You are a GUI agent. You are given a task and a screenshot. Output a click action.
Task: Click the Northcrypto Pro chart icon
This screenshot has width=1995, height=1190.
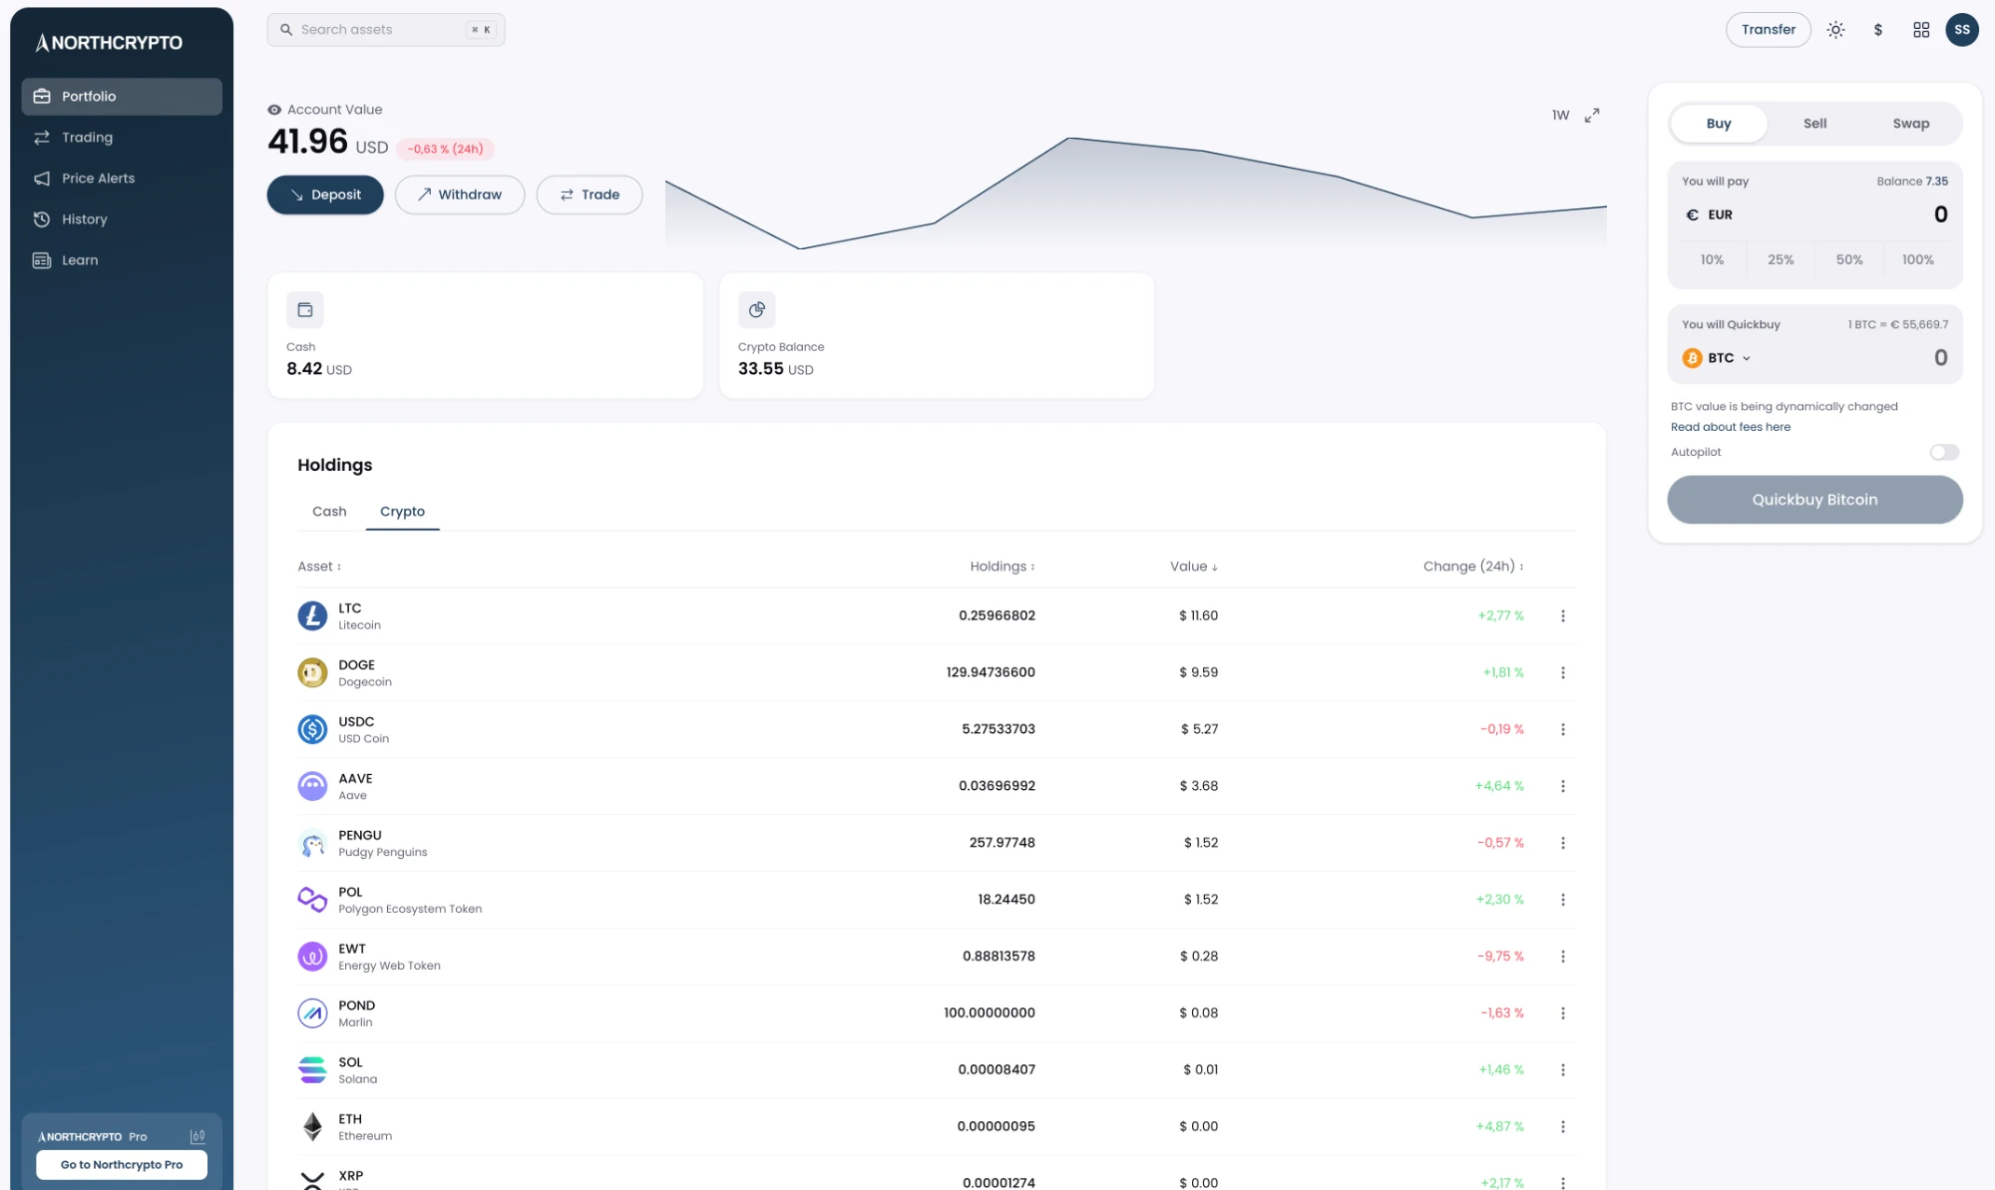198,1137
